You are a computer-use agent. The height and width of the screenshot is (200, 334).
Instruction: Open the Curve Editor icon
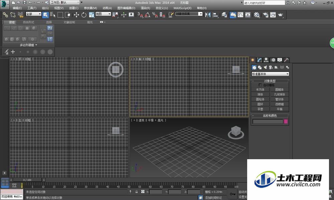click(240, 15)
